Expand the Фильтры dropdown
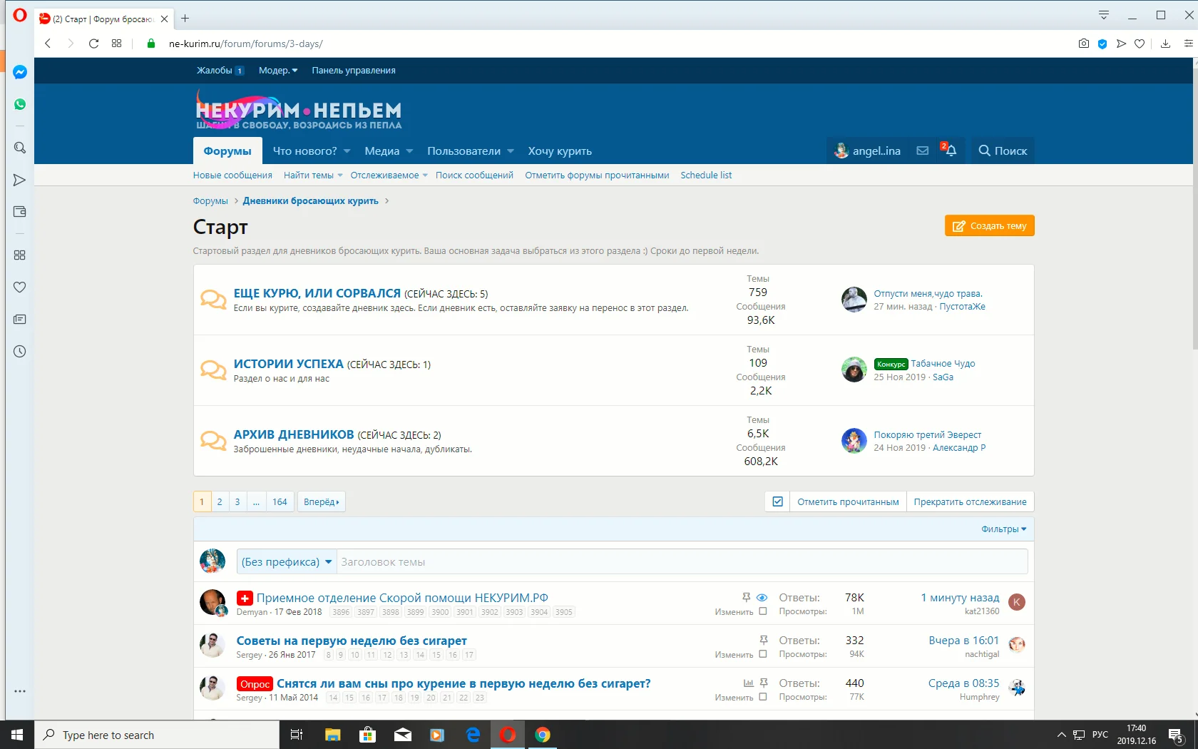 1003,529
